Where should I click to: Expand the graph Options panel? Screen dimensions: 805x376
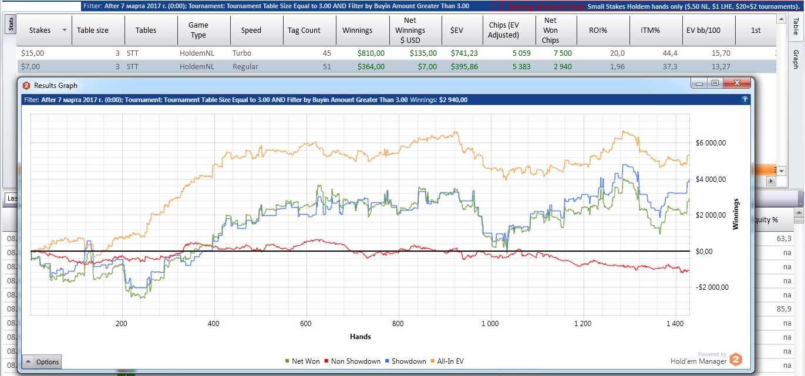42,362
